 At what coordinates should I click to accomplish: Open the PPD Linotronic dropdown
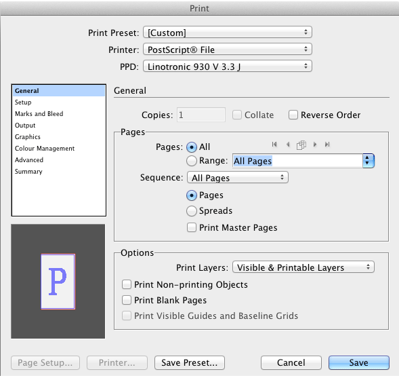pyautogui.click(x=228, y=66)
